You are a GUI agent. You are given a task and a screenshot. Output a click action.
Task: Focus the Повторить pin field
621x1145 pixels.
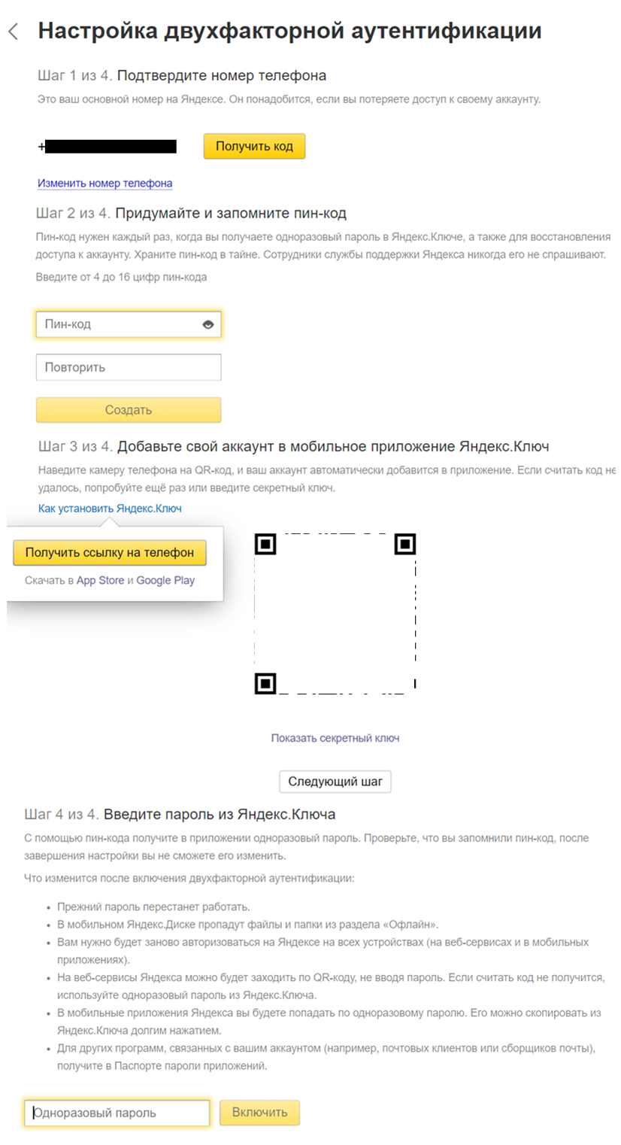(128, 368)
